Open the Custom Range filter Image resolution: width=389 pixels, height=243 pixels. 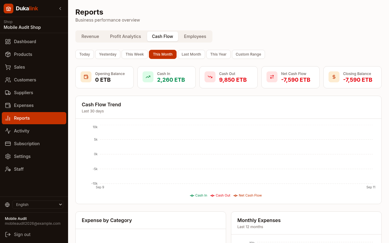click(x=248, y=54)
